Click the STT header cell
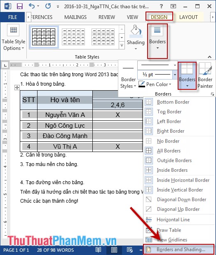 click(28, 100)
